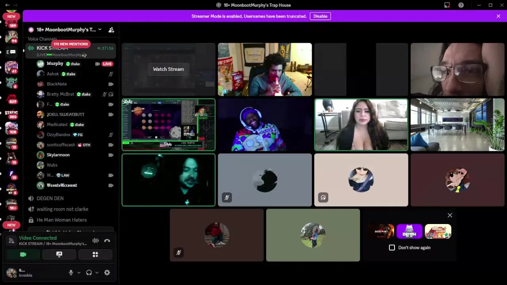Open the server with the 189 badge
The width and height of the screenshot is (507, 285).
(x=11, y=22)
